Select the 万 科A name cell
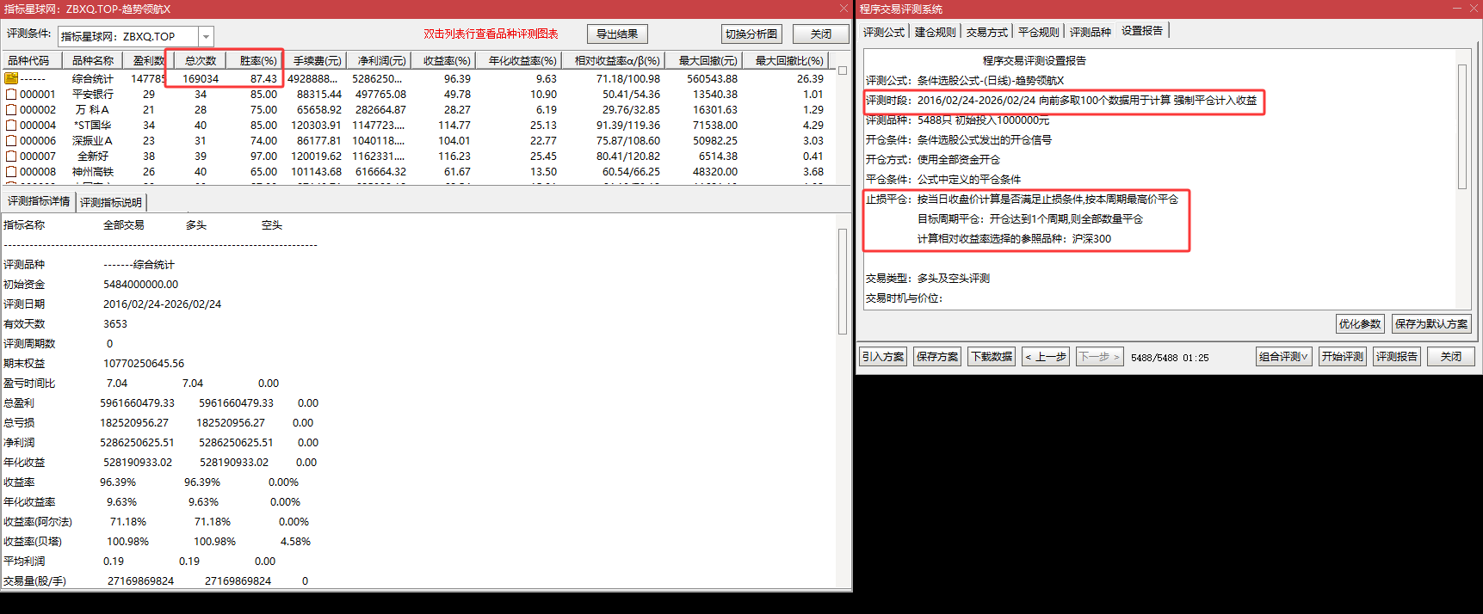Screen dimensions: 1483x614 93,110
